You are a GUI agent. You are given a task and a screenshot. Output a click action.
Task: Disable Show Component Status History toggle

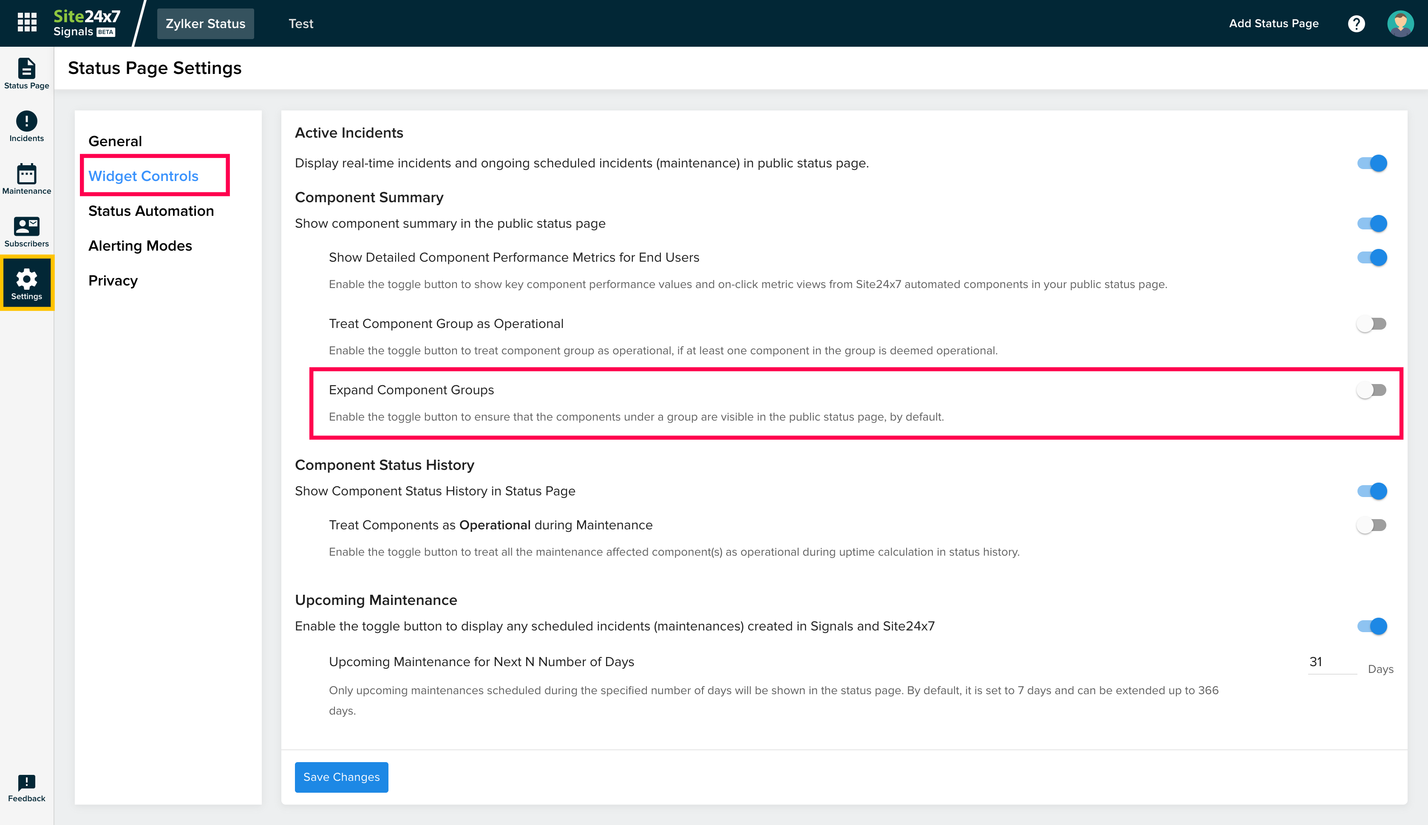(1371, 491)
